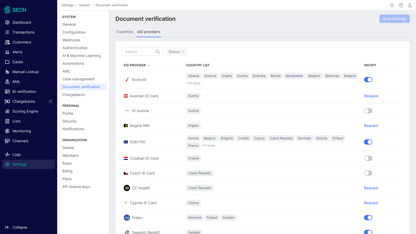This screenshot has height=234, width=416.
Task: Open the AML icon in dark sidebar
Action: pyautogui.click(x=7, y=82)
